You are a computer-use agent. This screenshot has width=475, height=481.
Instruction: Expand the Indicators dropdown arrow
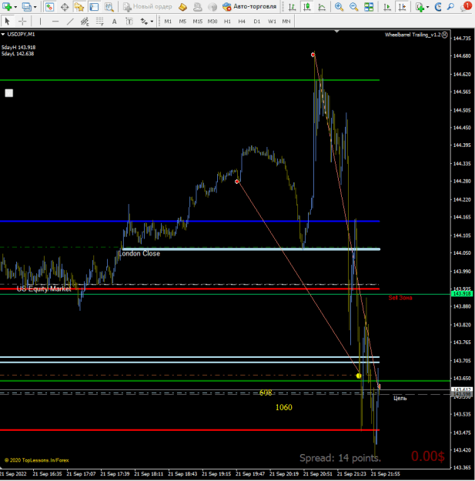click(428, 7)
